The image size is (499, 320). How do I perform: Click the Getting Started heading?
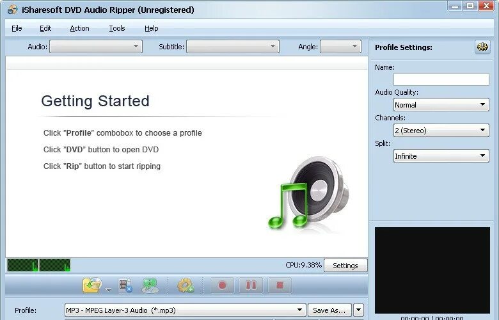(95, 101)
